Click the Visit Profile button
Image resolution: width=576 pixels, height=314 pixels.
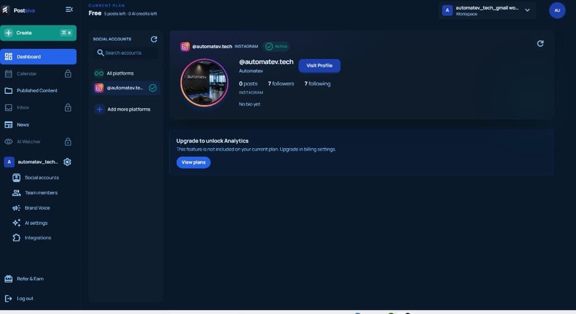click(319, 66)
